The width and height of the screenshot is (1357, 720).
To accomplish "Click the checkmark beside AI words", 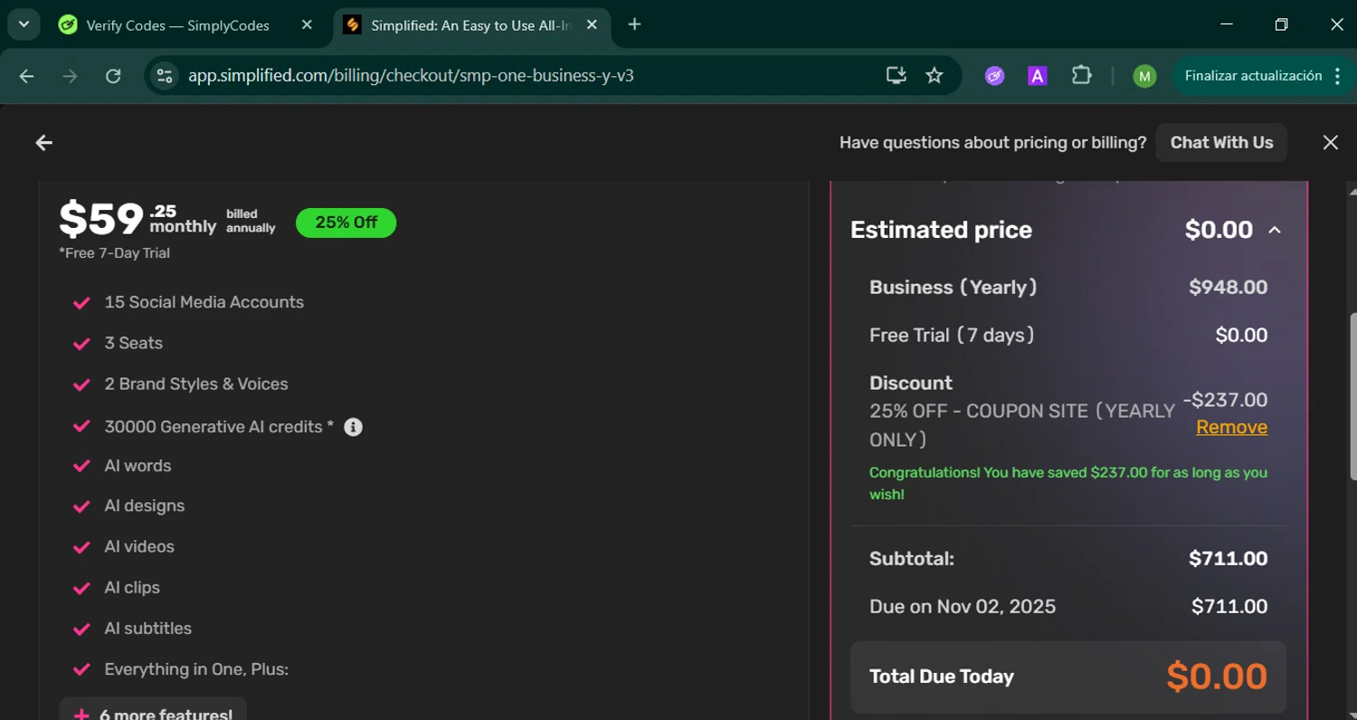I will [x=81, y=466].
